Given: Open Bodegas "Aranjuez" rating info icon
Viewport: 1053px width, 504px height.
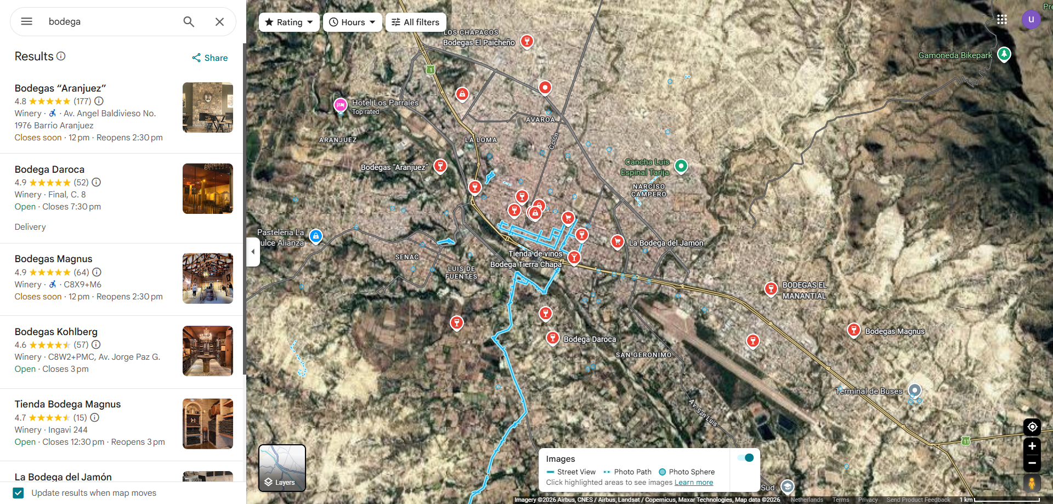Looking at the screenshot, I should point(99,101).
